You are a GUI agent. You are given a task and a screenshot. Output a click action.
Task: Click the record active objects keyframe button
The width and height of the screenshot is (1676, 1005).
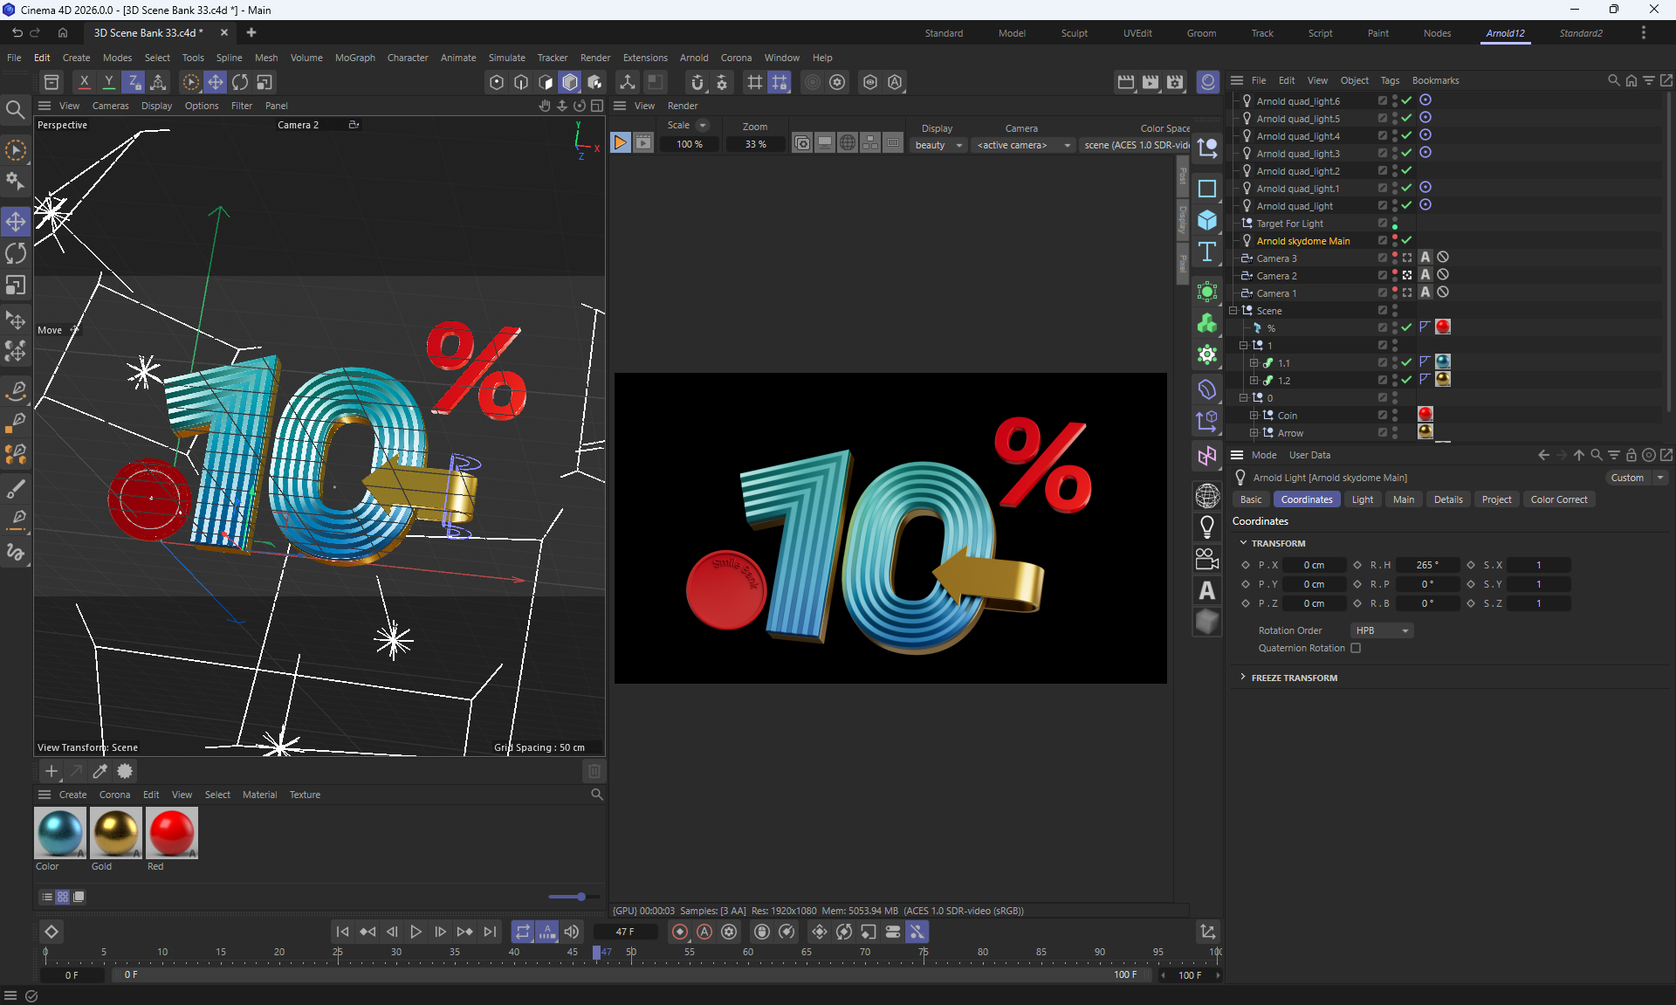click(x=680, y=932)
